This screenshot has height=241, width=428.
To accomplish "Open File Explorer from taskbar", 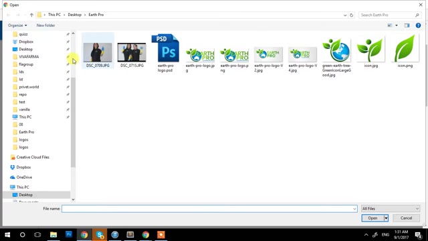I will pos(53,235).
